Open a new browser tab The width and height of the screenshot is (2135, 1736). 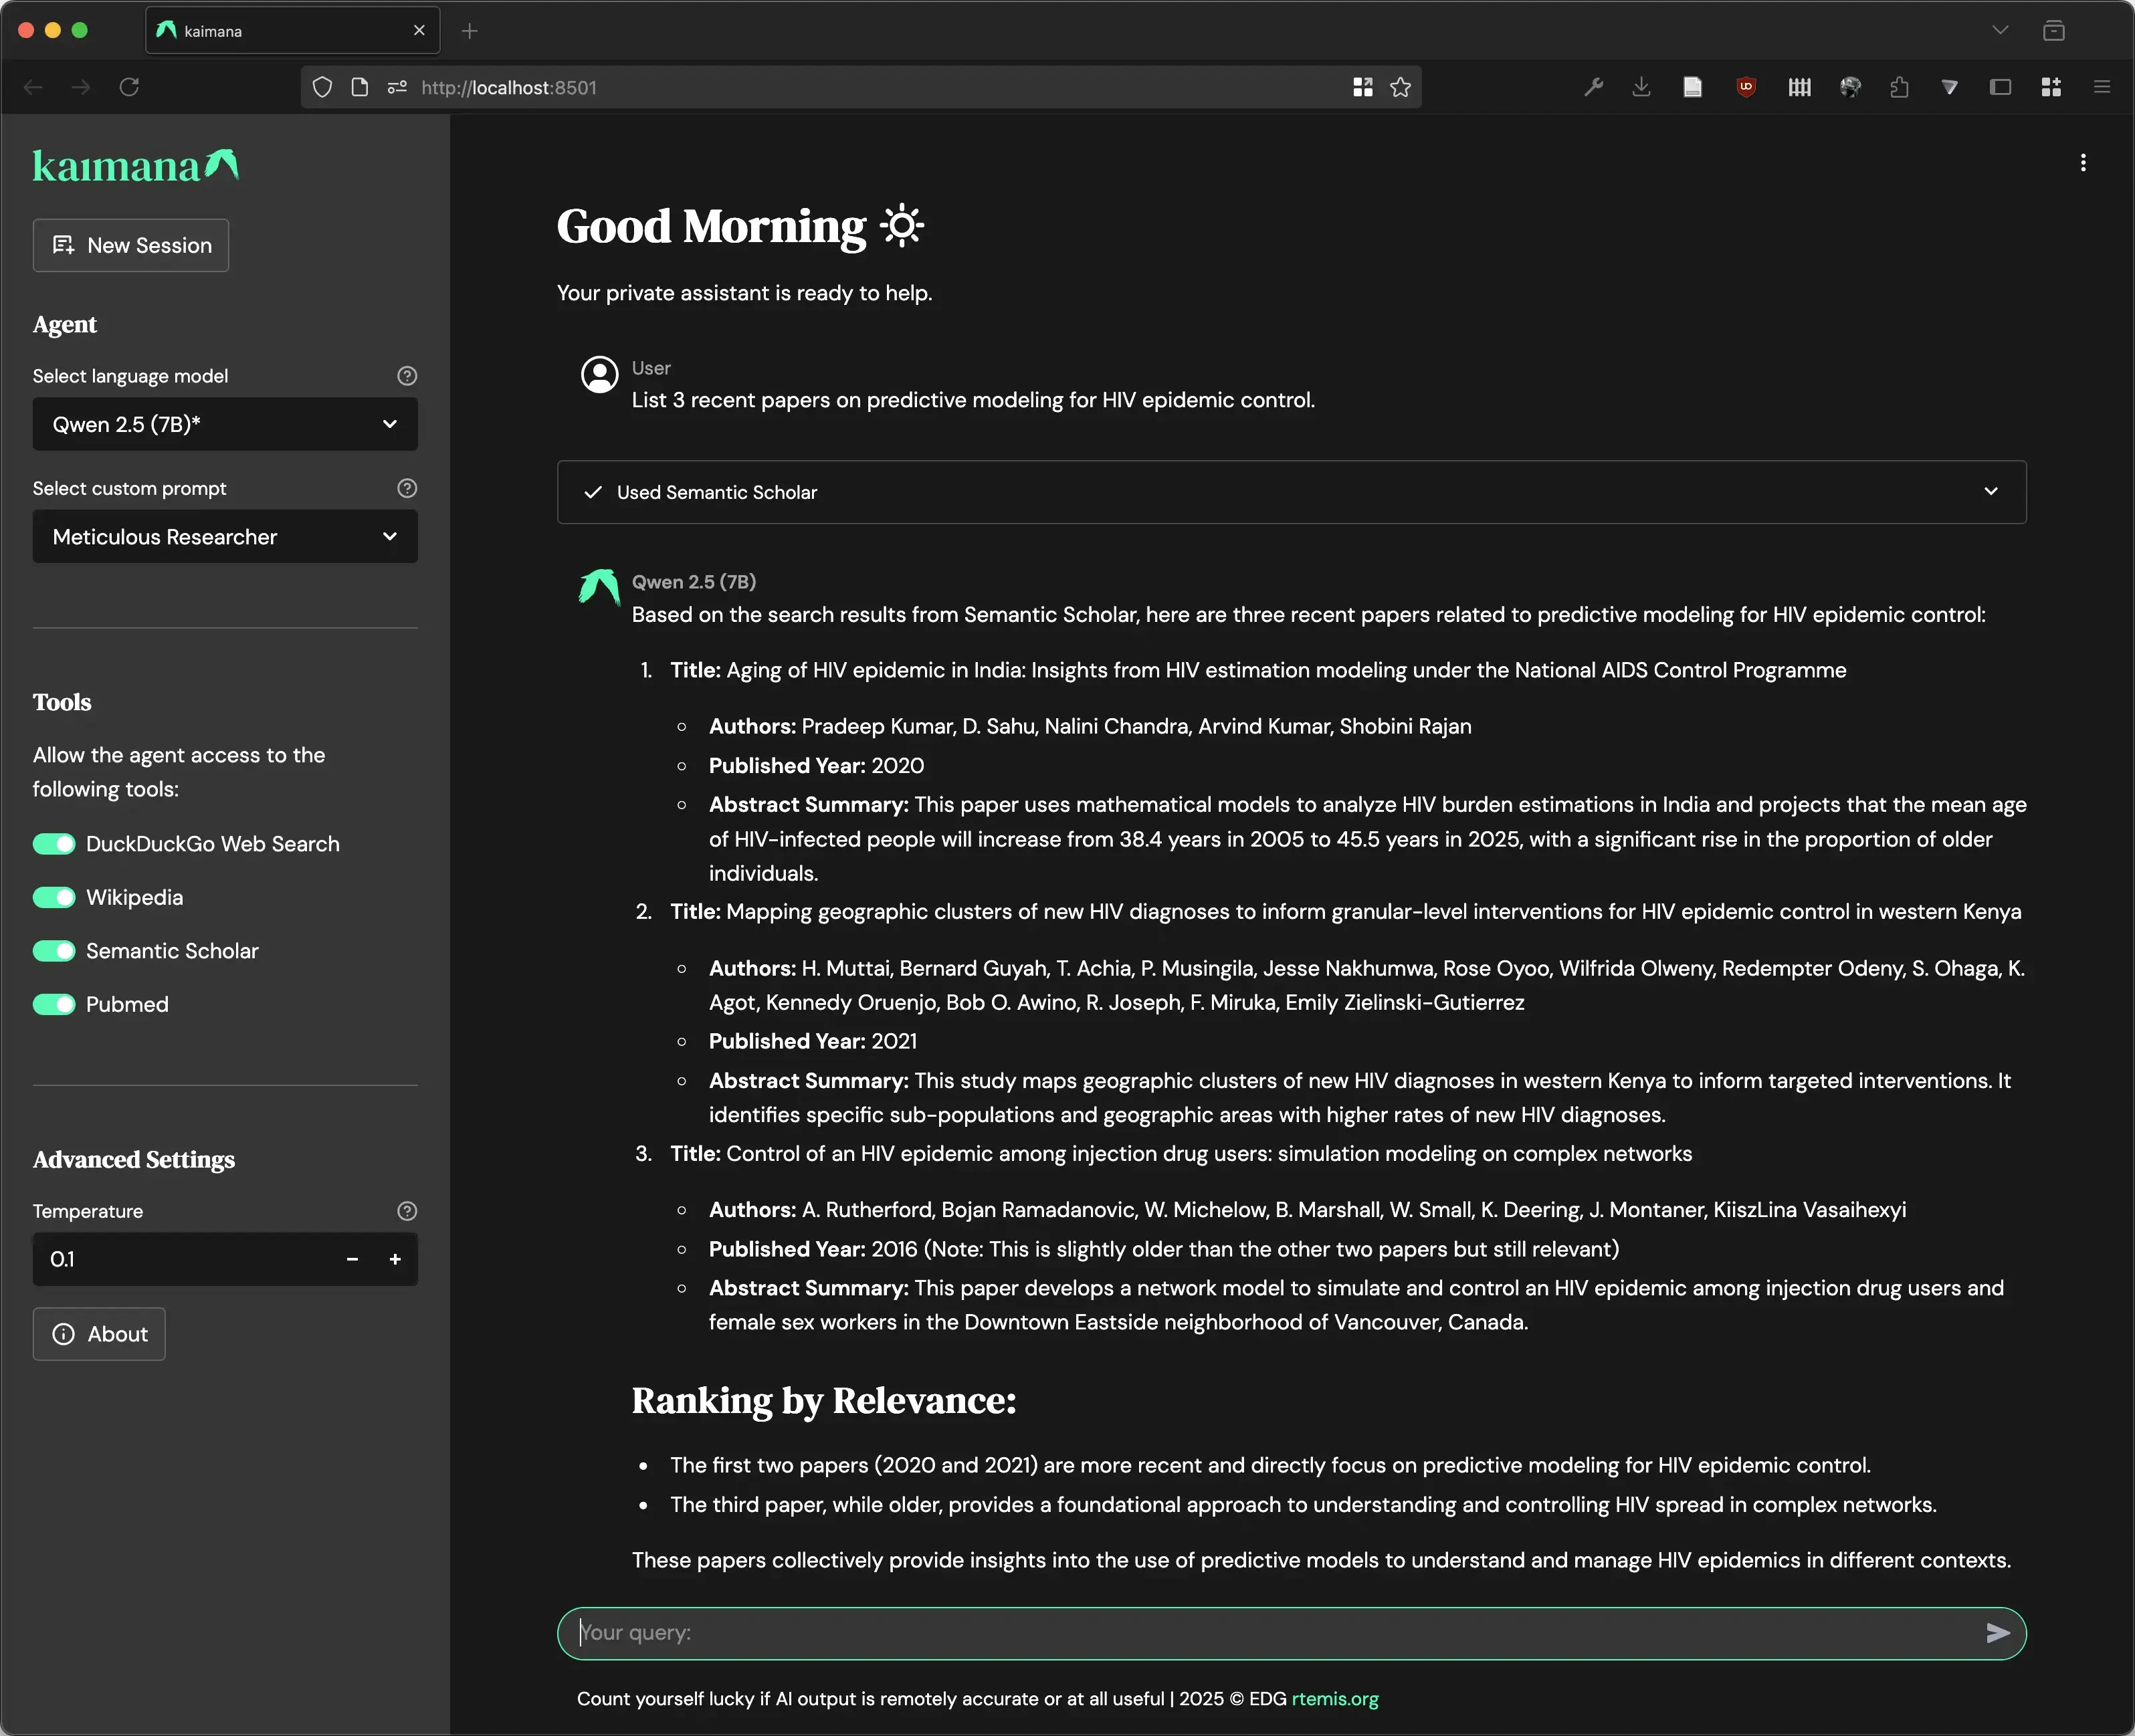tap(469, 31)
